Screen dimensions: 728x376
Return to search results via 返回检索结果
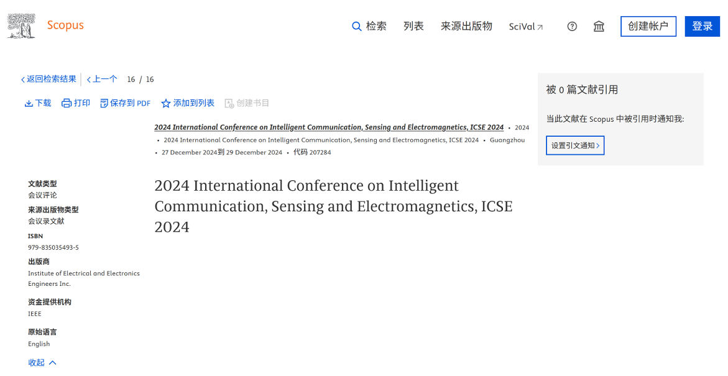(48, 80)
